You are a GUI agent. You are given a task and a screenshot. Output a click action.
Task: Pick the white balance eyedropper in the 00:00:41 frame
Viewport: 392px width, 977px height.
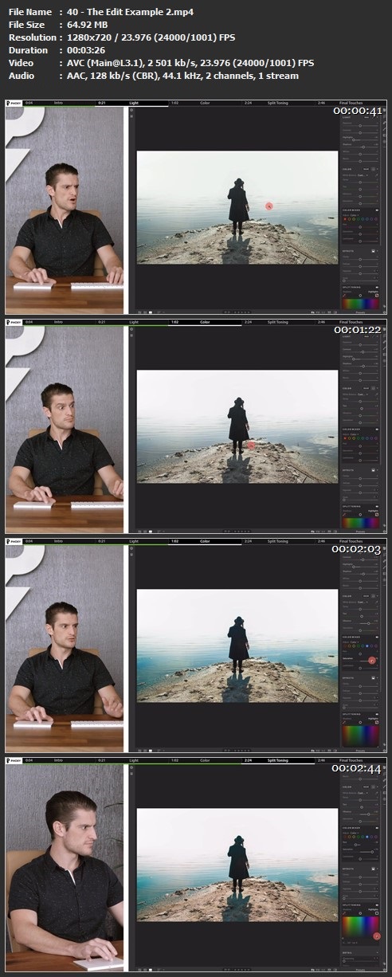376,175
